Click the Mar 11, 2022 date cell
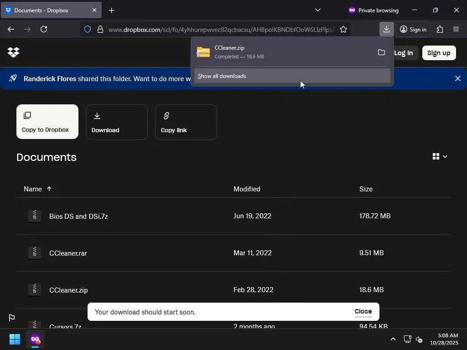 pos(253,252)
